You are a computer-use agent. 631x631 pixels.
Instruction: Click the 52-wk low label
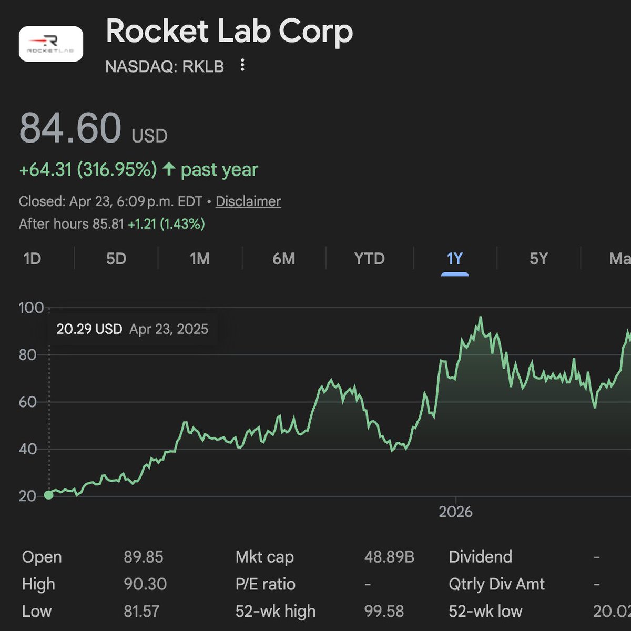(x=485, y=612)
